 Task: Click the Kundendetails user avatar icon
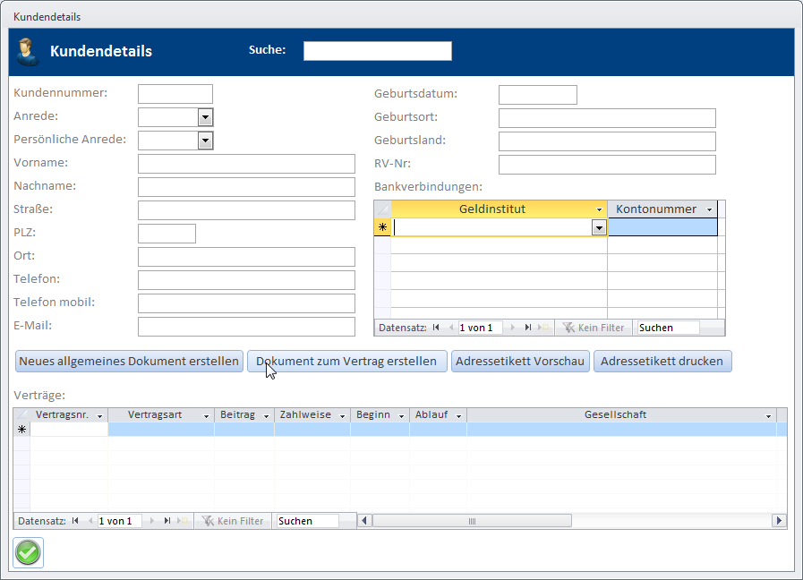(x=28, y=51)
